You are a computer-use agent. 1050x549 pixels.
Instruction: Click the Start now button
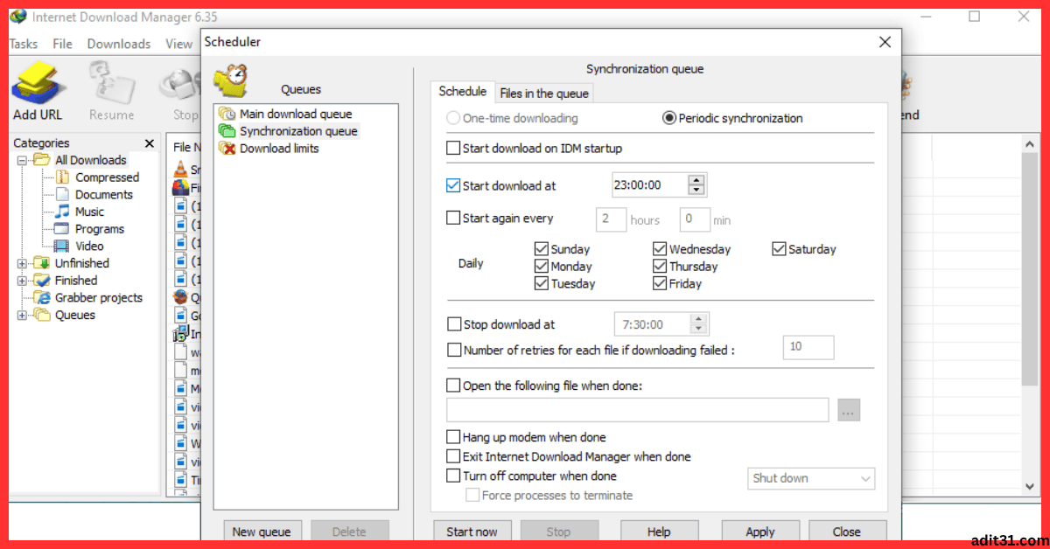[x=472, y=532]
